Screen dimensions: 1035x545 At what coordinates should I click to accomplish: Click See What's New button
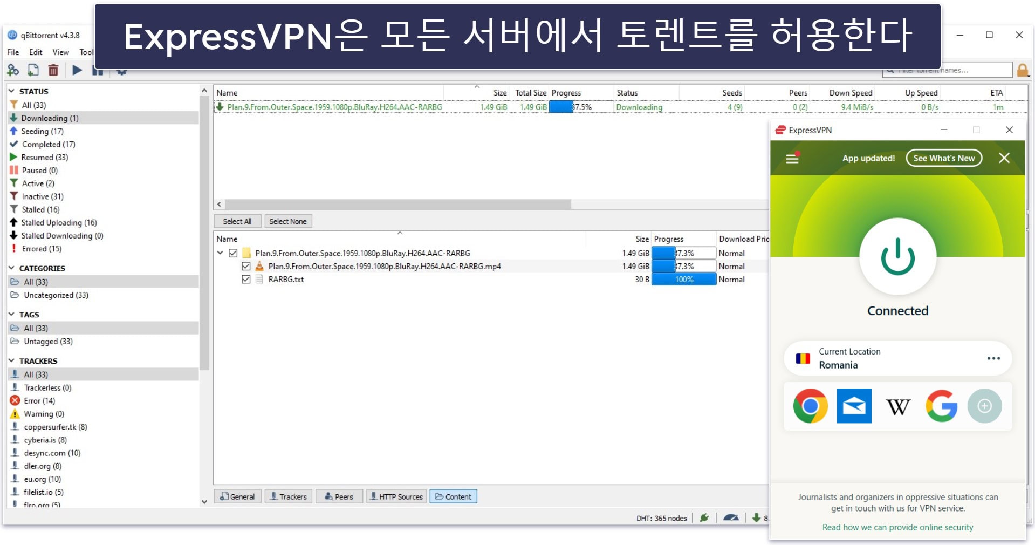pyautogui.click(x=944, y=158)
